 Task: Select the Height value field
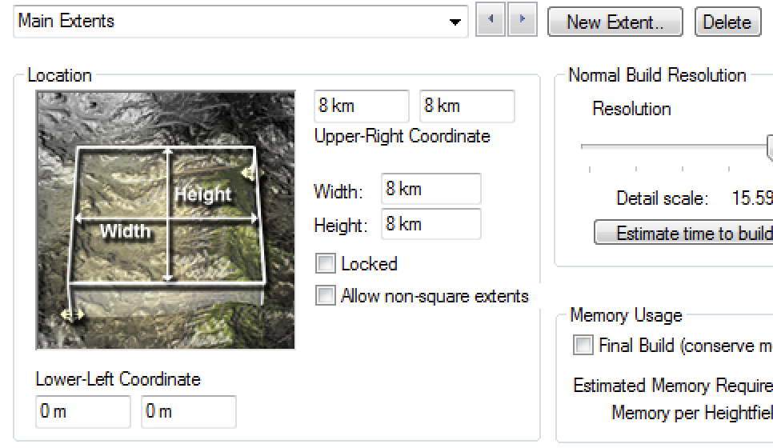click(x=431, y=224)
